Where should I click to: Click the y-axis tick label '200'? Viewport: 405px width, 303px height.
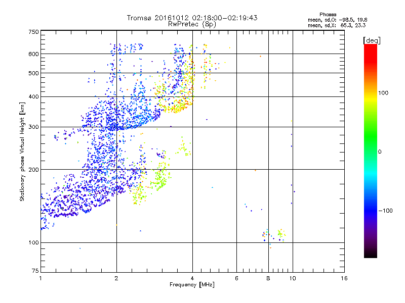coord(33,170)
